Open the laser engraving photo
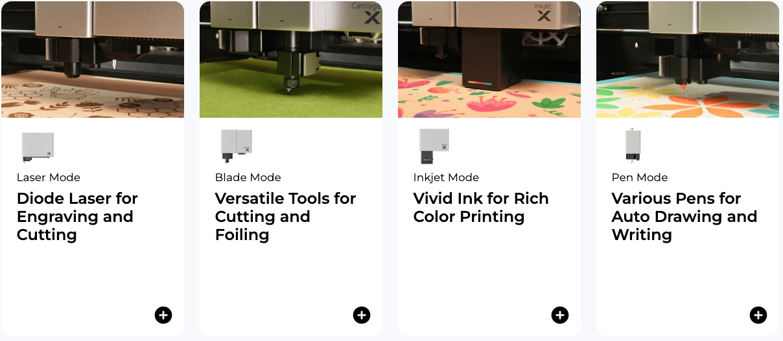The height and width of the screenshot is (341, 783). pos(93,60)
